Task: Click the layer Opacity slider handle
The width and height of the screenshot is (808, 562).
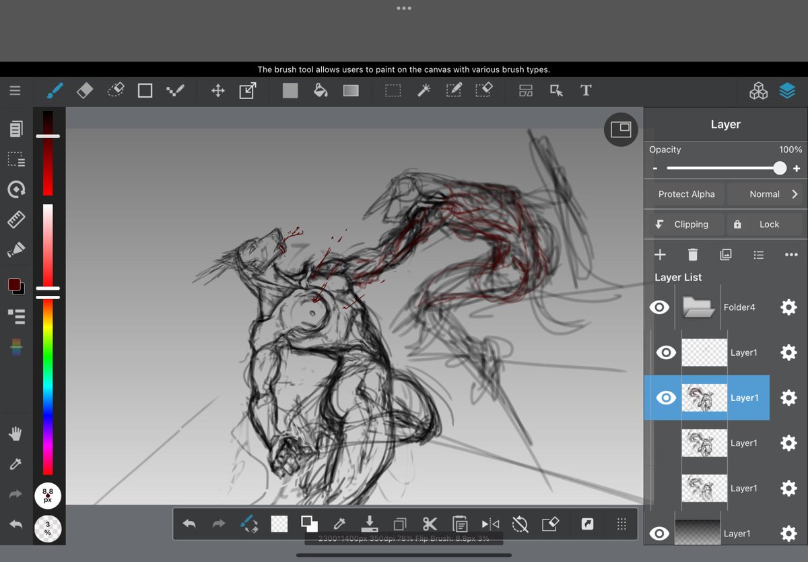Action: tap(780, 168)
